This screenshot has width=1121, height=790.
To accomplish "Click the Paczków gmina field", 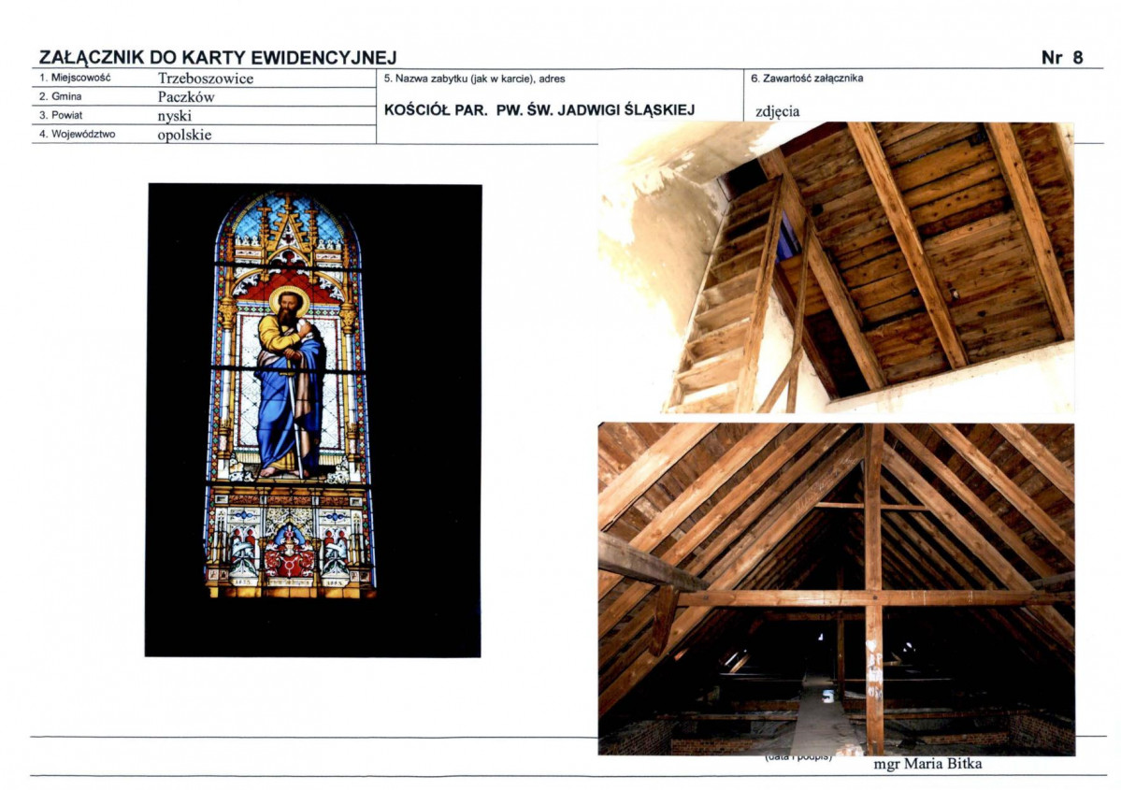I will click(186, 97).
